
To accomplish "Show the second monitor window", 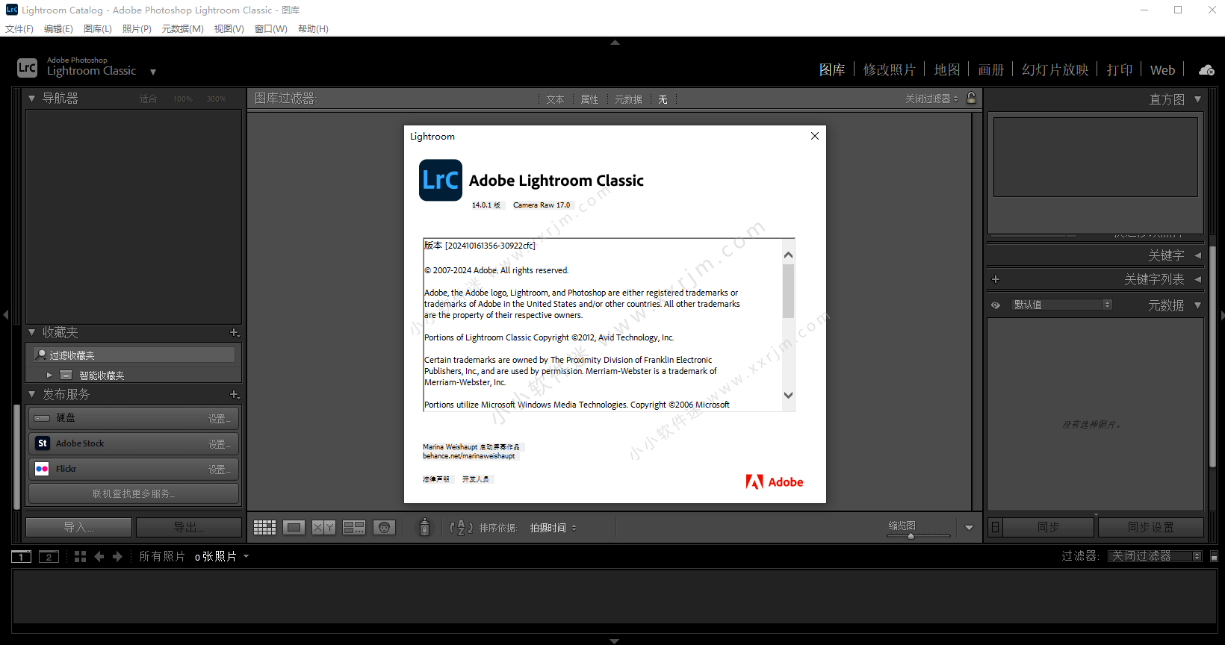I will tap(49, 557).
